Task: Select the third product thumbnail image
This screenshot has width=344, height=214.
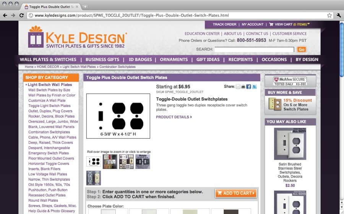Action: coord(127,162)
